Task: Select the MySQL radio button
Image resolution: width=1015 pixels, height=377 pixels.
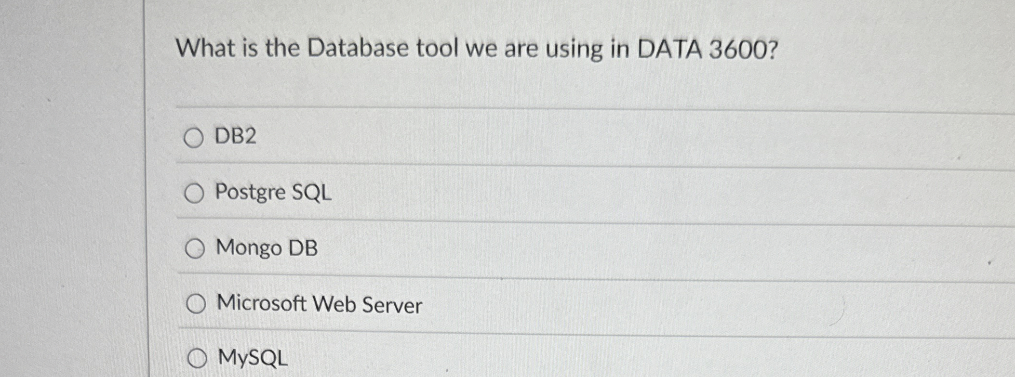Action: (x=197, y=357)
